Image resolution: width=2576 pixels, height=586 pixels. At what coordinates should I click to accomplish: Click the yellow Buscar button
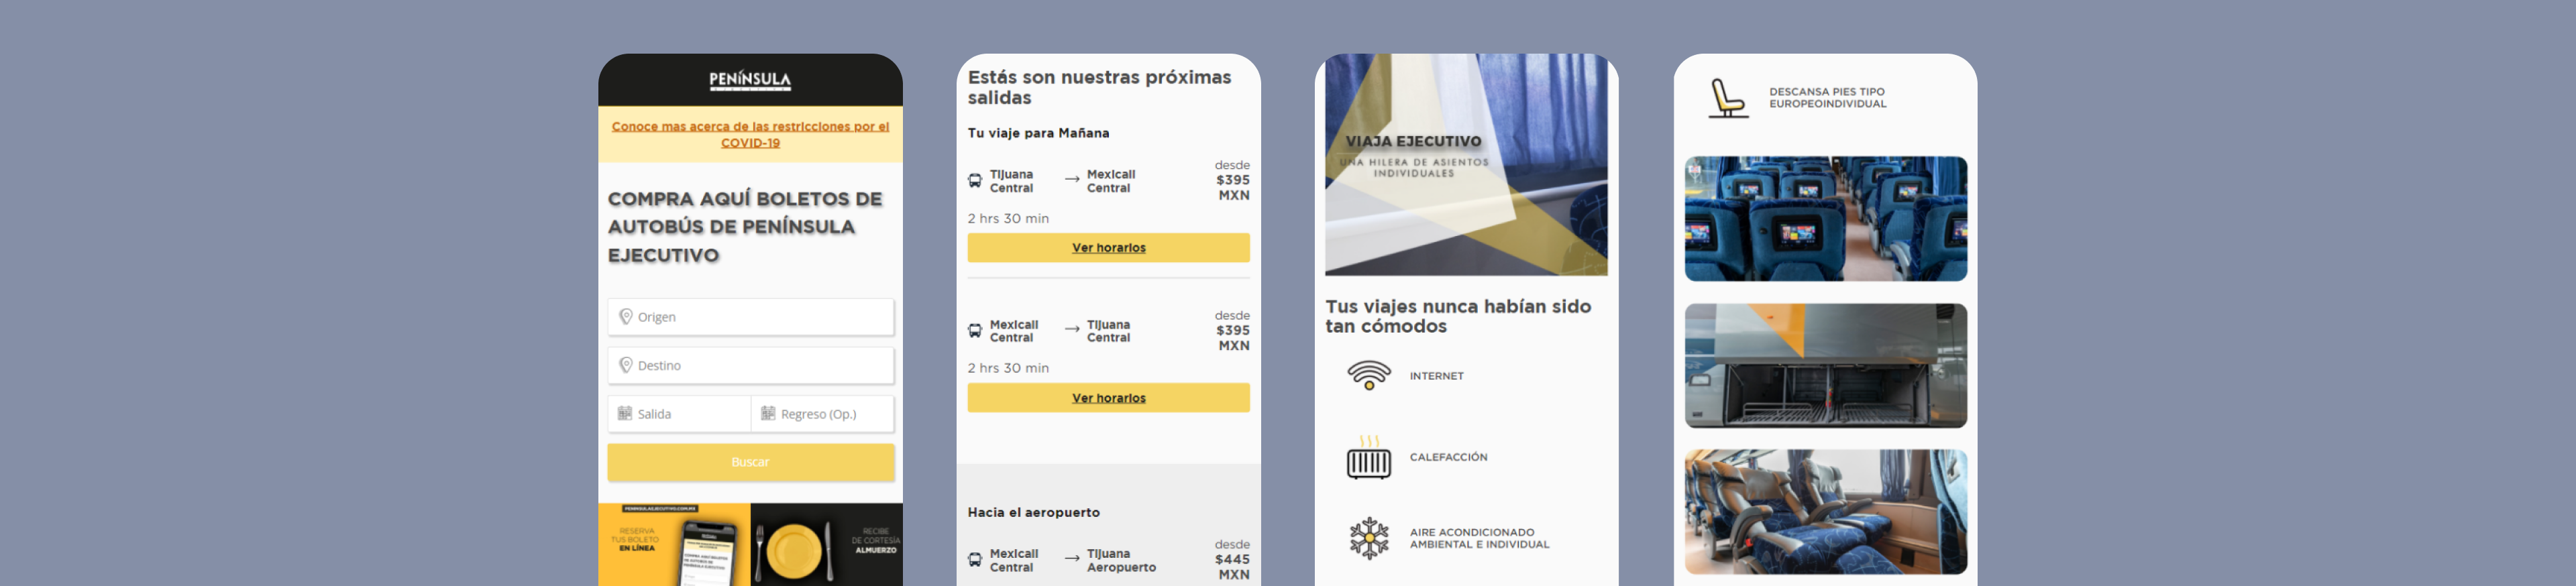pyautogui.click(x=750, y=462)
